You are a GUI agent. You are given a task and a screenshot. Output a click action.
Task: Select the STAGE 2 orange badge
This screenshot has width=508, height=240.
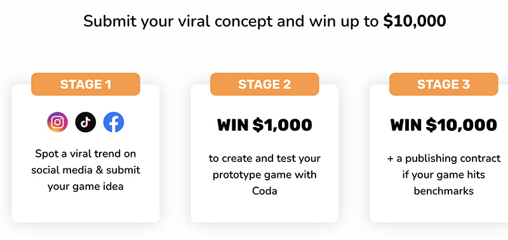click(264, 84)
